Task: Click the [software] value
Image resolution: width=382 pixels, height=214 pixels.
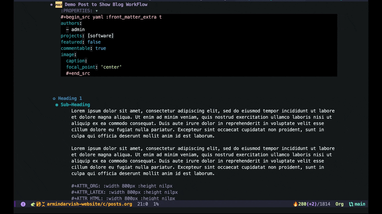Action: tap(101, 36)
